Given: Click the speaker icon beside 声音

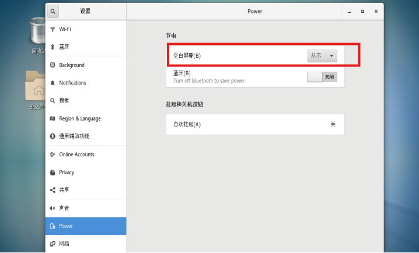Looking at the screenshot, I should [x=53, y=208].
